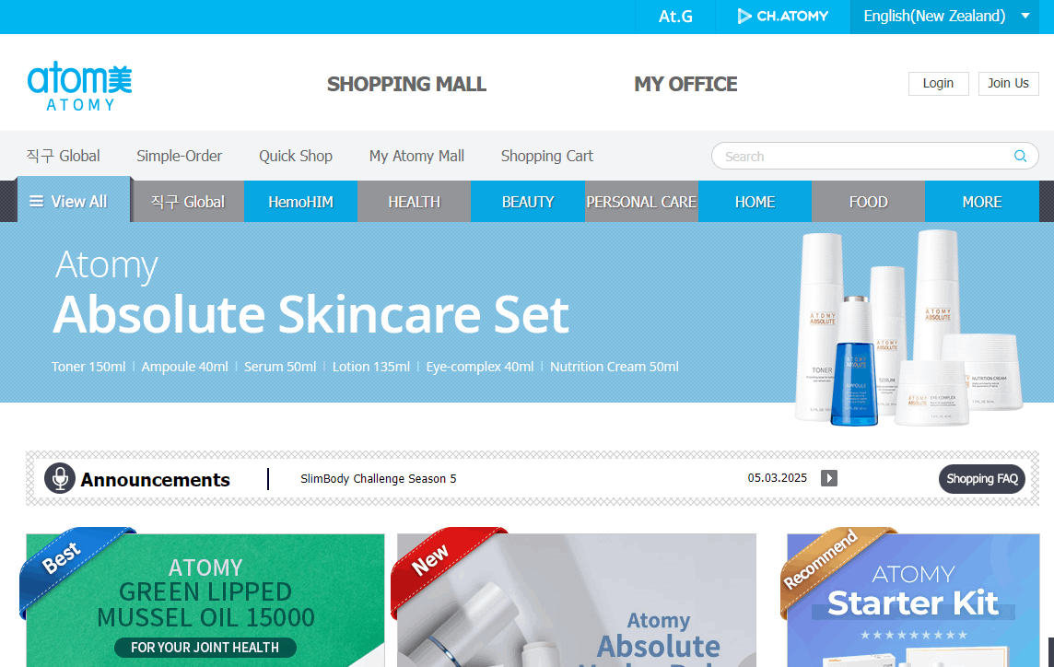
Task: Click the Atomy logo
Action: (x=79, y=86)
